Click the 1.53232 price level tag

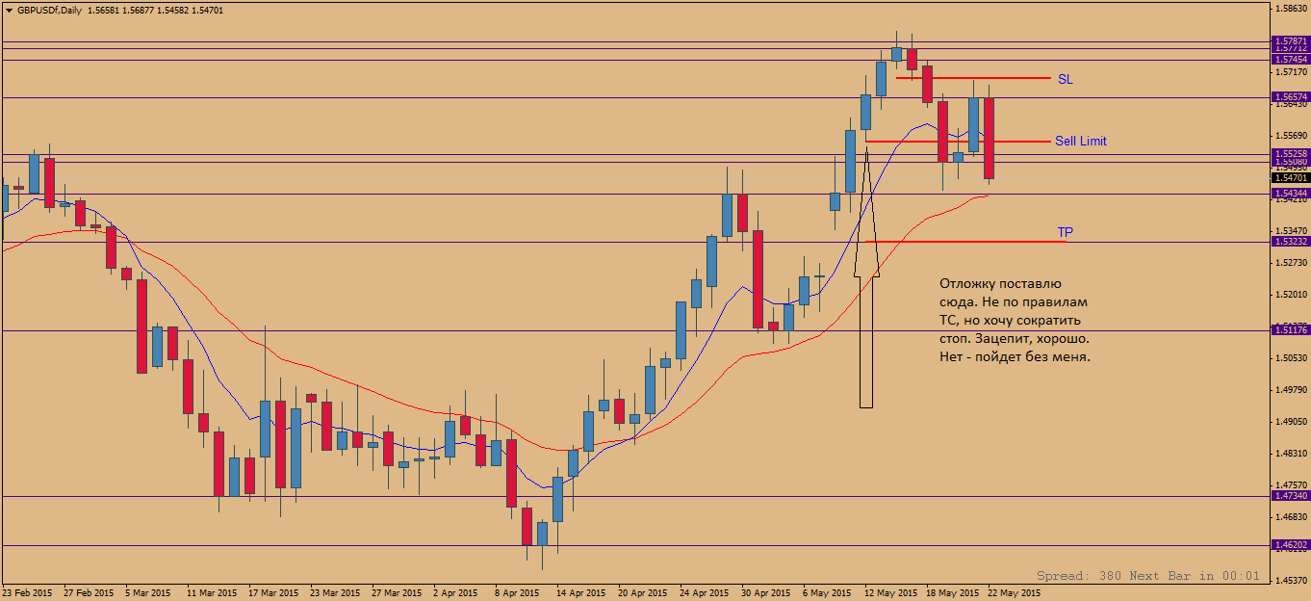(x=1290, y=242)
